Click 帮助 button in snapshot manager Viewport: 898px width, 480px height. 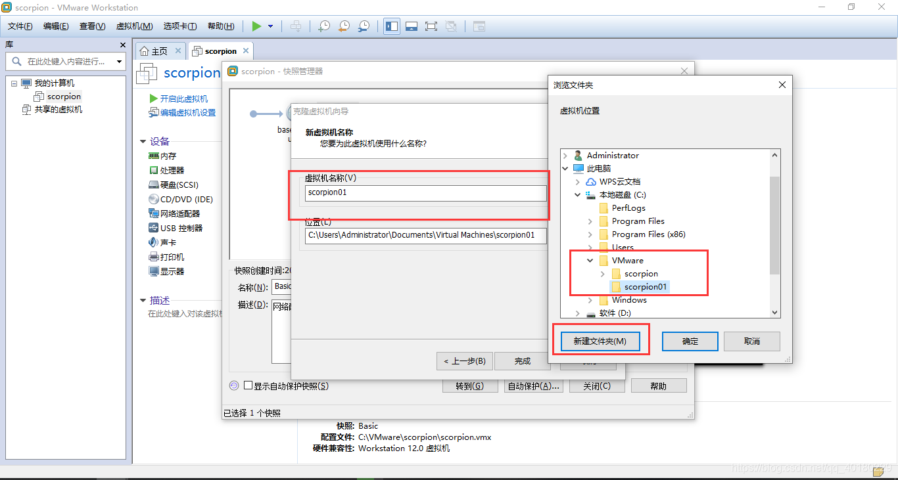pyautogui.click(x=659, y=386)
